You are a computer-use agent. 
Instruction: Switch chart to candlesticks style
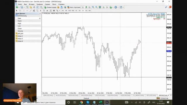[x=86, y=7]
